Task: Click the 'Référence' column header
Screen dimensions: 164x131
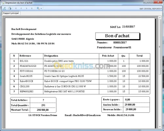Action: [25, 56]
